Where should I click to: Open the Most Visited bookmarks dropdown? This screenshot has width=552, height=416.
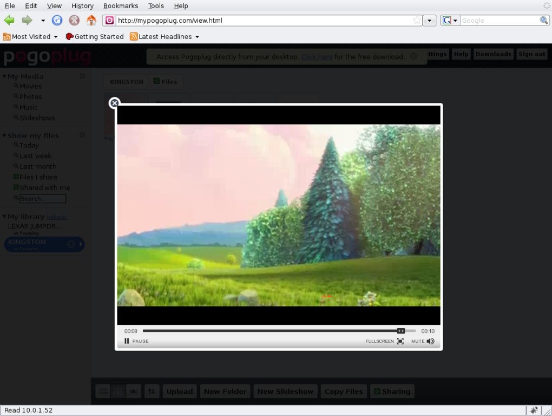pos(30,37)
